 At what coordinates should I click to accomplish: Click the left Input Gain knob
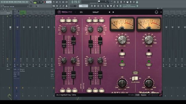tap(122, 40)
